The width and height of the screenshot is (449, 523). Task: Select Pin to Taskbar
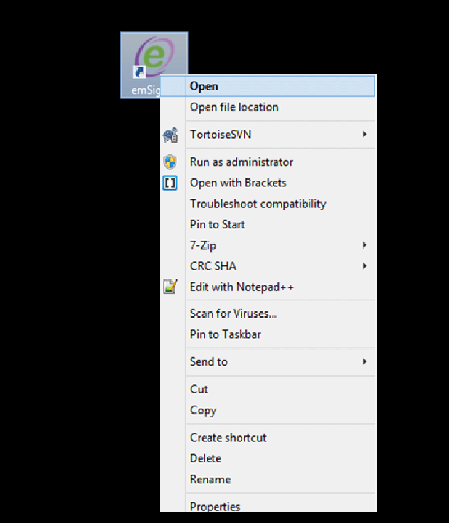click(225, 334)
